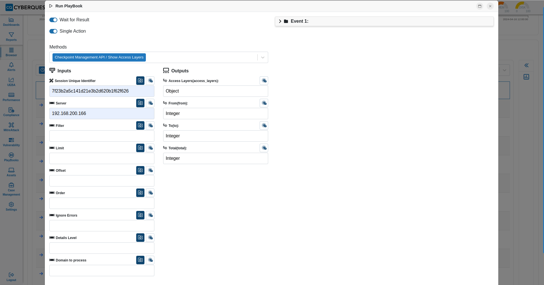The width and height of the screenshot is (544, 285).
Task: Toggle the Single Action switch
Action: (x=53, y=31)
